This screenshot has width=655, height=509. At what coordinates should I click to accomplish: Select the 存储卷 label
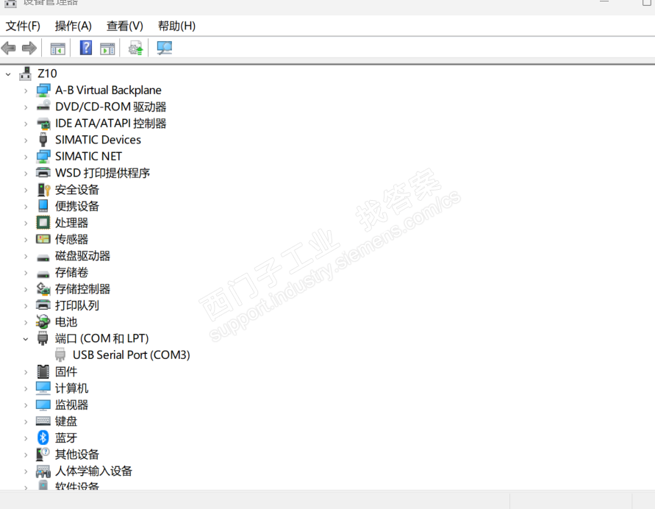[x=71, y=272]
